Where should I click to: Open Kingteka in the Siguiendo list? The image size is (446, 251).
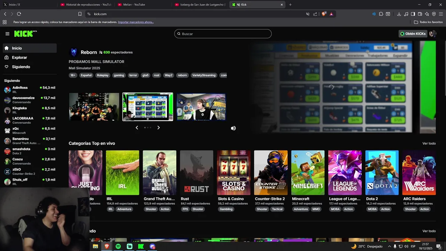pyautogui.click(x=30, y=110)
